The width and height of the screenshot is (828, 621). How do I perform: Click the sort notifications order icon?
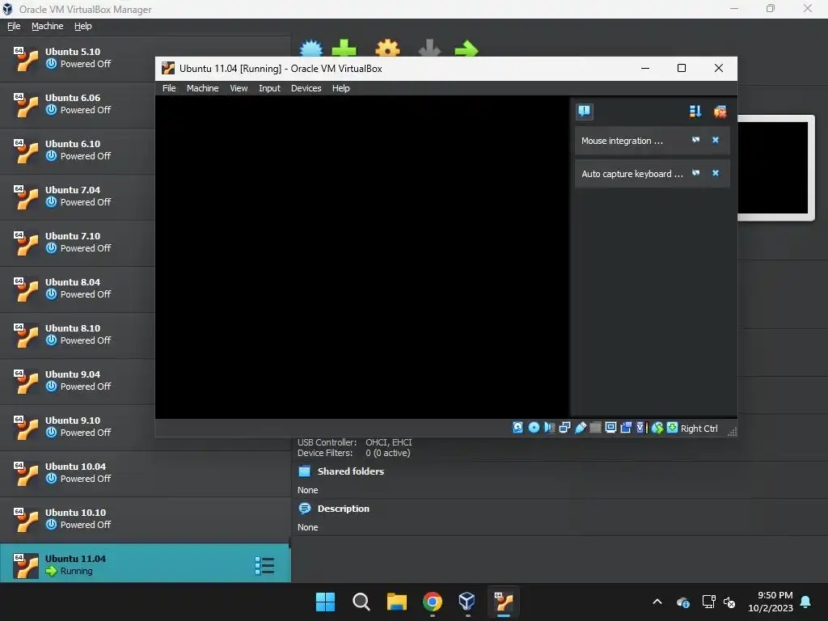point(695,112)
